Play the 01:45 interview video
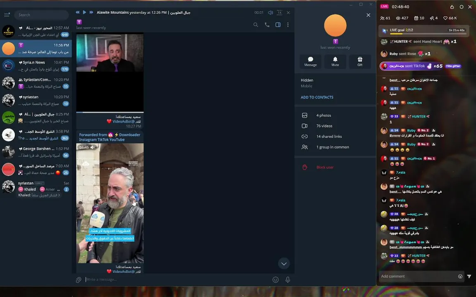 [x=110, y=203]
